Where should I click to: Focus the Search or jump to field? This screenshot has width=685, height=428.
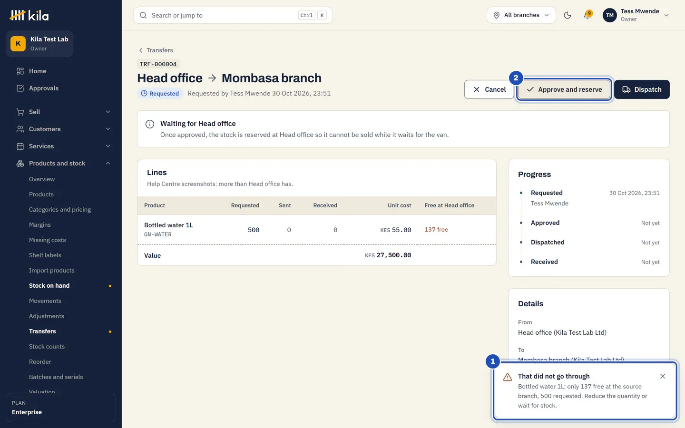click(x=233, y=15)
